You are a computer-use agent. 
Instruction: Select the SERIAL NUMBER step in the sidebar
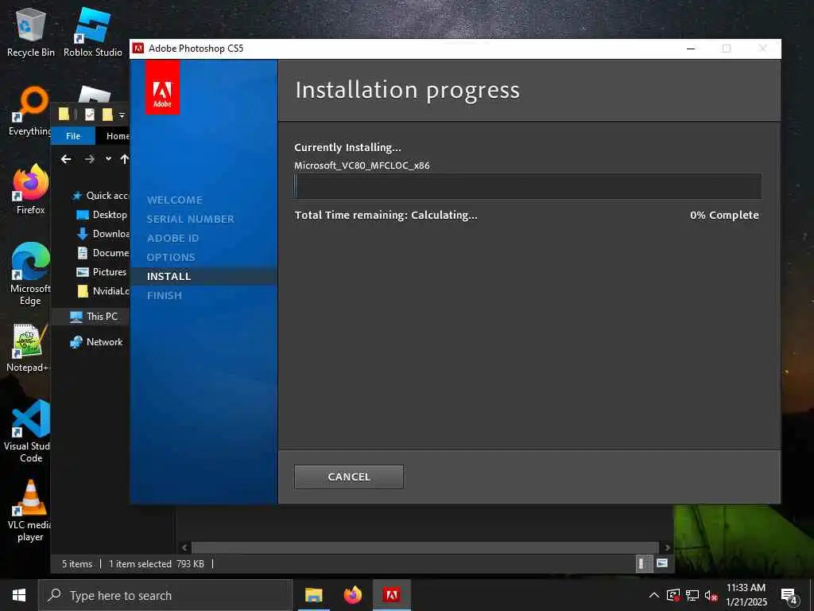click(x=191, y=220)
